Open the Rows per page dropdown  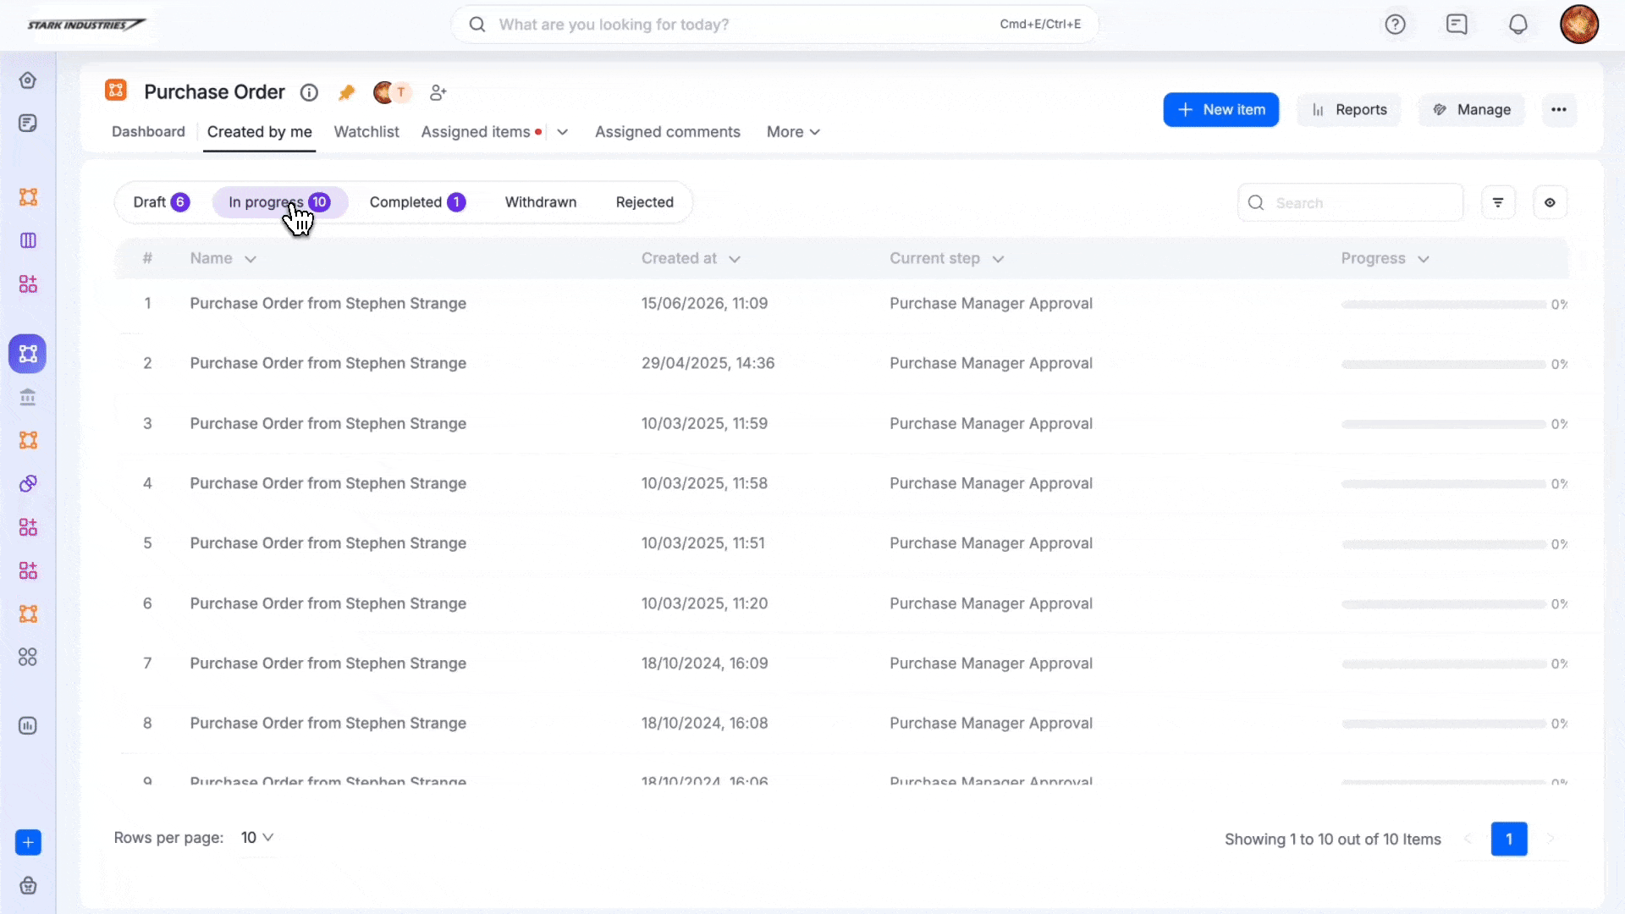257,838
